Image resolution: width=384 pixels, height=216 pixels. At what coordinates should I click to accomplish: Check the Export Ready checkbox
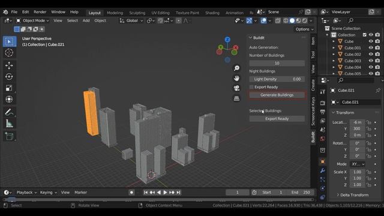(251, 87)
